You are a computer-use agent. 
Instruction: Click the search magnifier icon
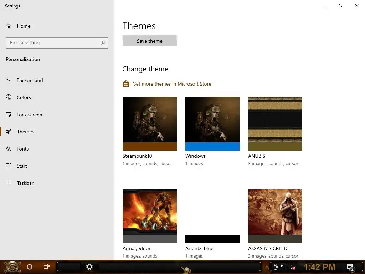coord(103,43)
